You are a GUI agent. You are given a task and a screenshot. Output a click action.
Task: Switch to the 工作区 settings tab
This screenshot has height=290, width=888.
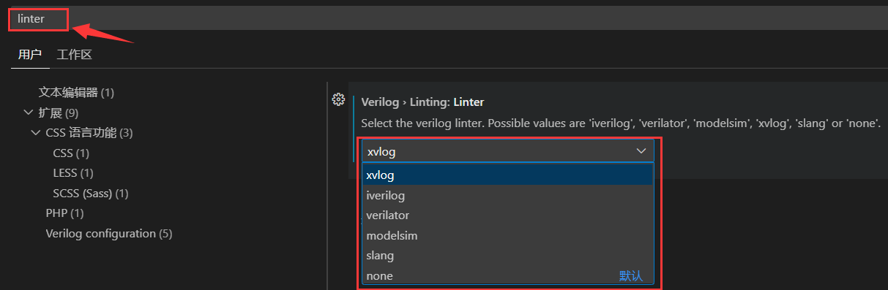click(x=75, y=55)
